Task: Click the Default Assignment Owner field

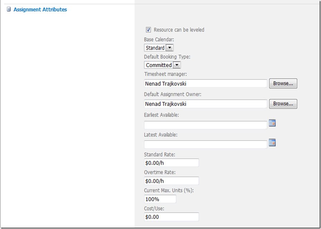Action: [x=205, y=104]
